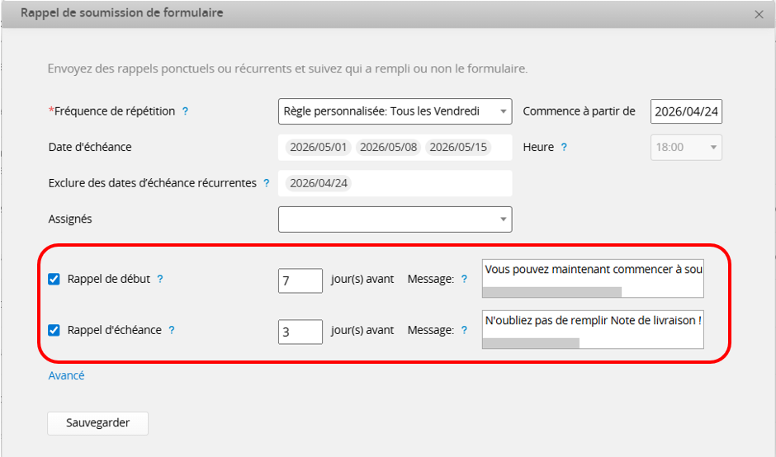This screenshot has height=457, width=776.
Task: Click the 7 jour(s) avant input field
Action: pos(300,280)
